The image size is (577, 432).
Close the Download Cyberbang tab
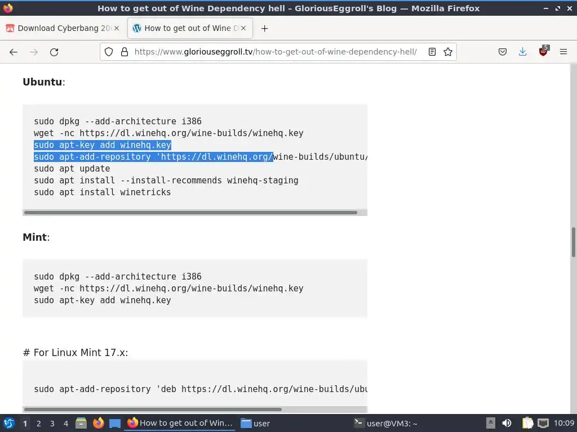pyautogui.click(x=117, y=28)
